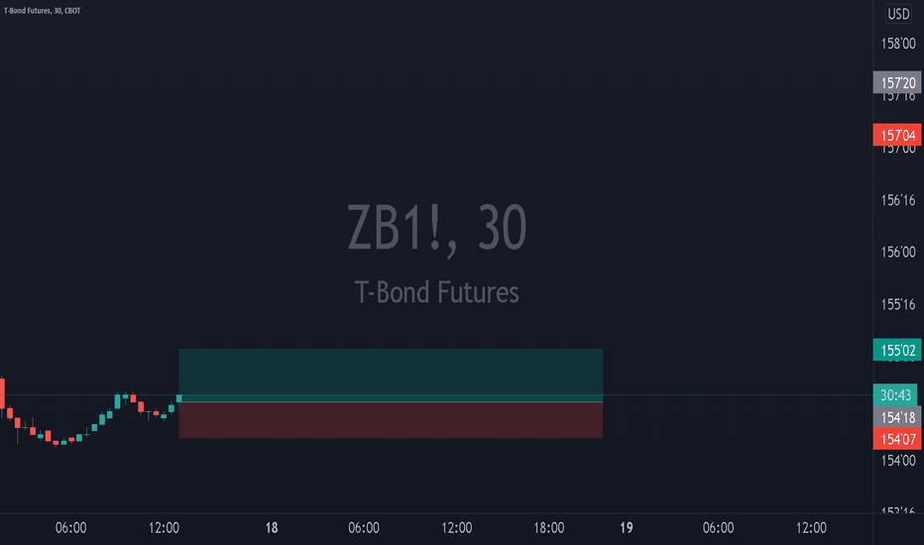
Task: Click the large red candle at left edge
Action: point(2,393)
